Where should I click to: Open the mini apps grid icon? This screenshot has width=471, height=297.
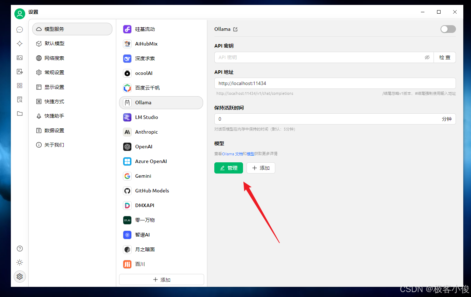tap(20, 86)
